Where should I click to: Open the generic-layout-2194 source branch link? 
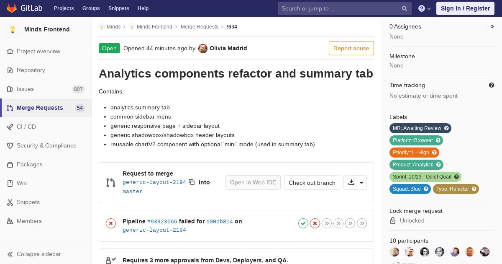tap(154, 182)
